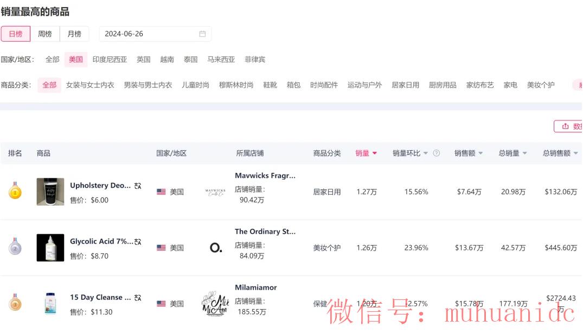Switch to the 周榜 weekly ranking tab

coord(45,34)
